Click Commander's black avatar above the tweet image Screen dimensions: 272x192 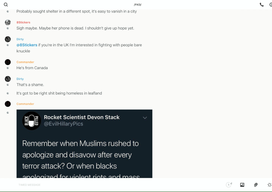[x=8, y=104]
